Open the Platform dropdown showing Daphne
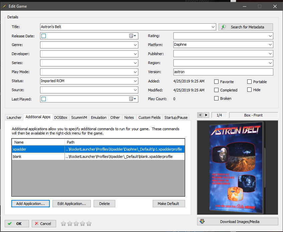The width and height of the screenshot is (283, 232). (x=270, y=44)
